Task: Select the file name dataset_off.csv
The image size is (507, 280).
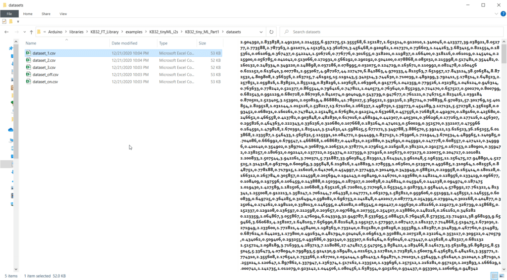Action: [46, 75]
